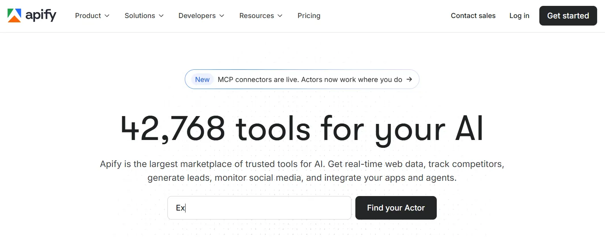Screen dimensions: 605x238
Task: Open the Contact sales link
Action: [x=473, y=16]
